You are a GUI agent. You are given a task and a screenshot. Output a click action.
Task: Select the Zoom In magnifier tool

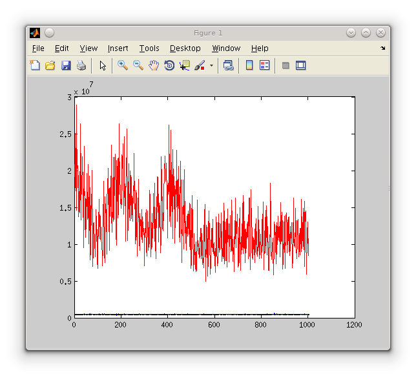point(122,65)
